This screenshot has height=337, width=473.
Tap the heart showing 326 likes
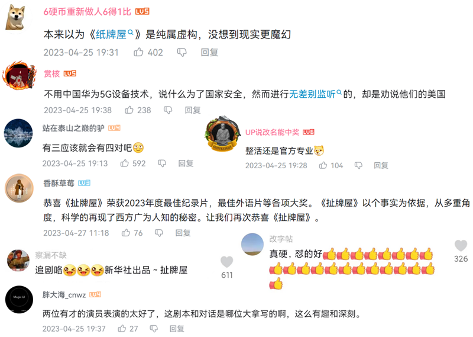pos(461,245)
